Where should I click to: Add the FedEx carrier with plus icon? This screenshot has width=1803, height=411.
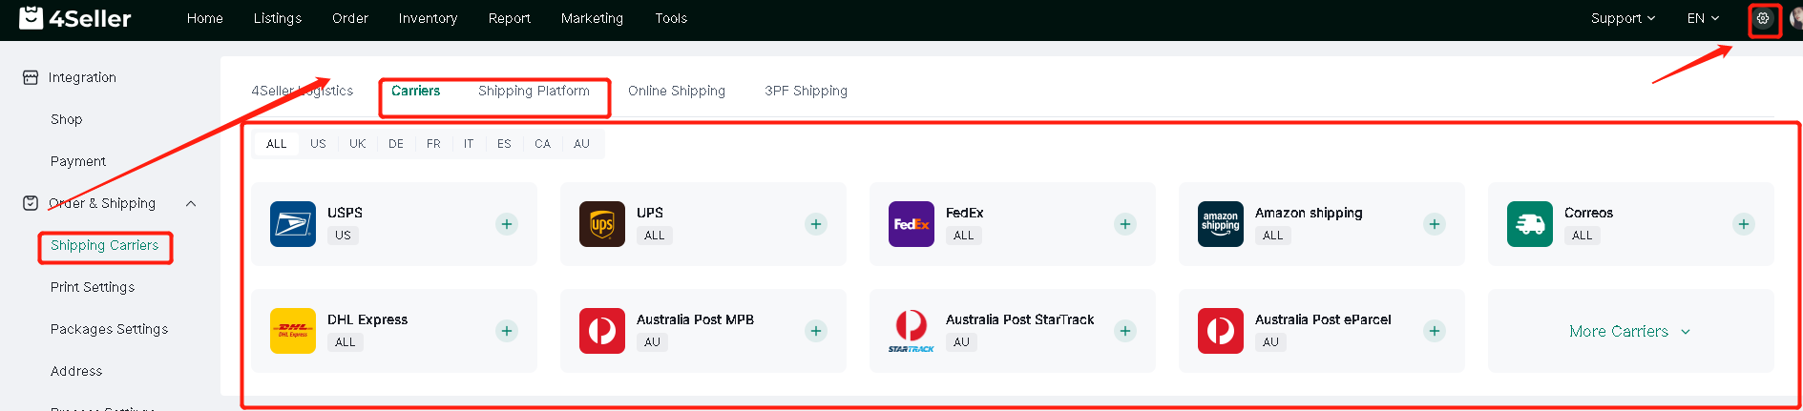(x=1125, y=224)
